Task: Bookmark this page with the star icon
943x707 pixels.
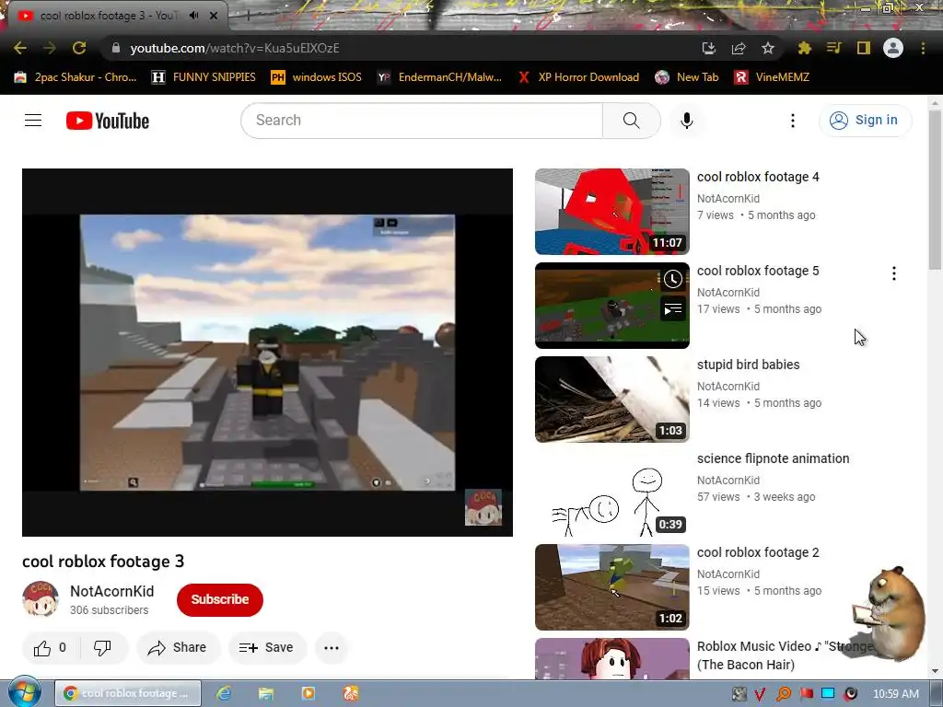Action: (x=768, y=48)
